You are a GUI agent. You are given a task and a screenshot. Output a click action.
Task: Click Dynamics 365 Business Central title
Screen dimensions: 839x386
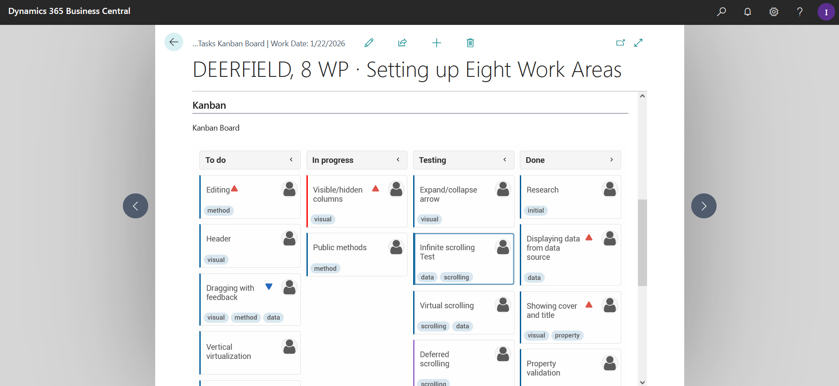(x=69, y=11)
